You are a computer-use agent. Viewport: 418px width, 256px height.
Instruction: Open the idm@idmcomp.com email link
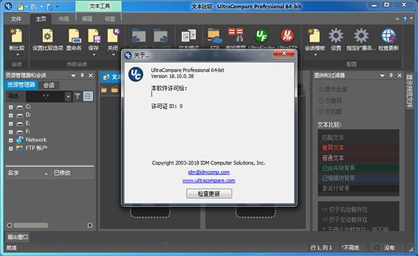pos(209,172)
